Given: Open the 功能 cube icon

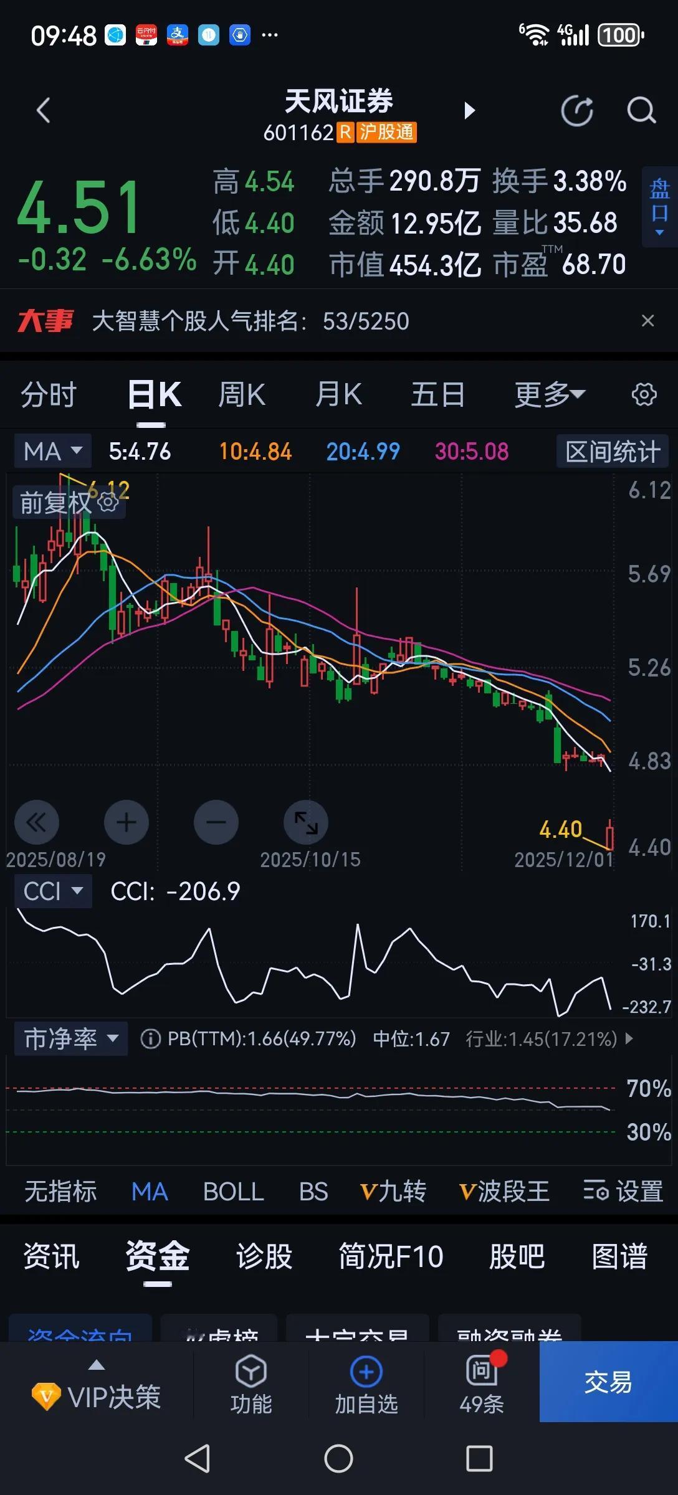Looking at the screenshot, I should 251,1383.
